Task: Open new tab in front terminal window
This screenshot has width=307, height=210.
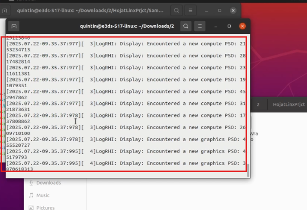Action: [14, 26]
